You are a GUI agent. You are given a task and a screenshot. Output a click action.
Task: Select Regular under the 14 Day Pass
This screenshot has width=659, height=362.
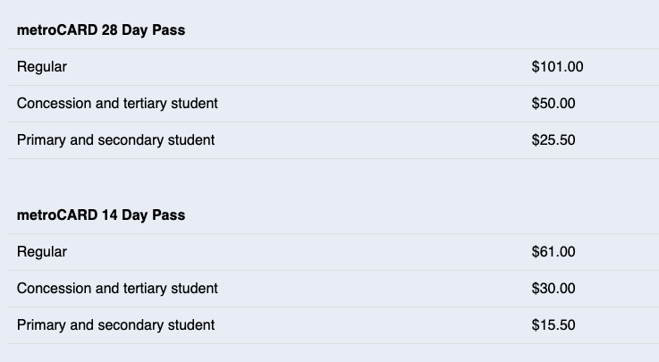[42, 252]
